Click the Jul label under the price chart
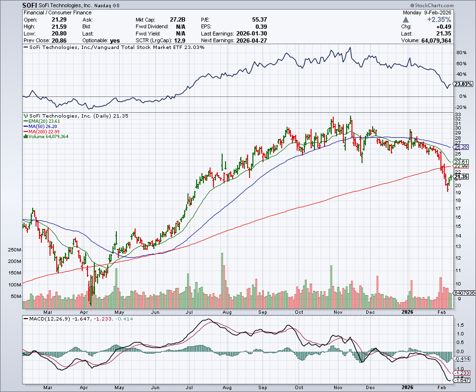The width and height of the screenshot is (476, 392). (189, 312)
